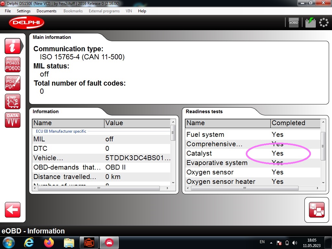Select the Vehicle VIN row in Information table
This screenshot has width=332, height=249.
[x=101, y=158]
